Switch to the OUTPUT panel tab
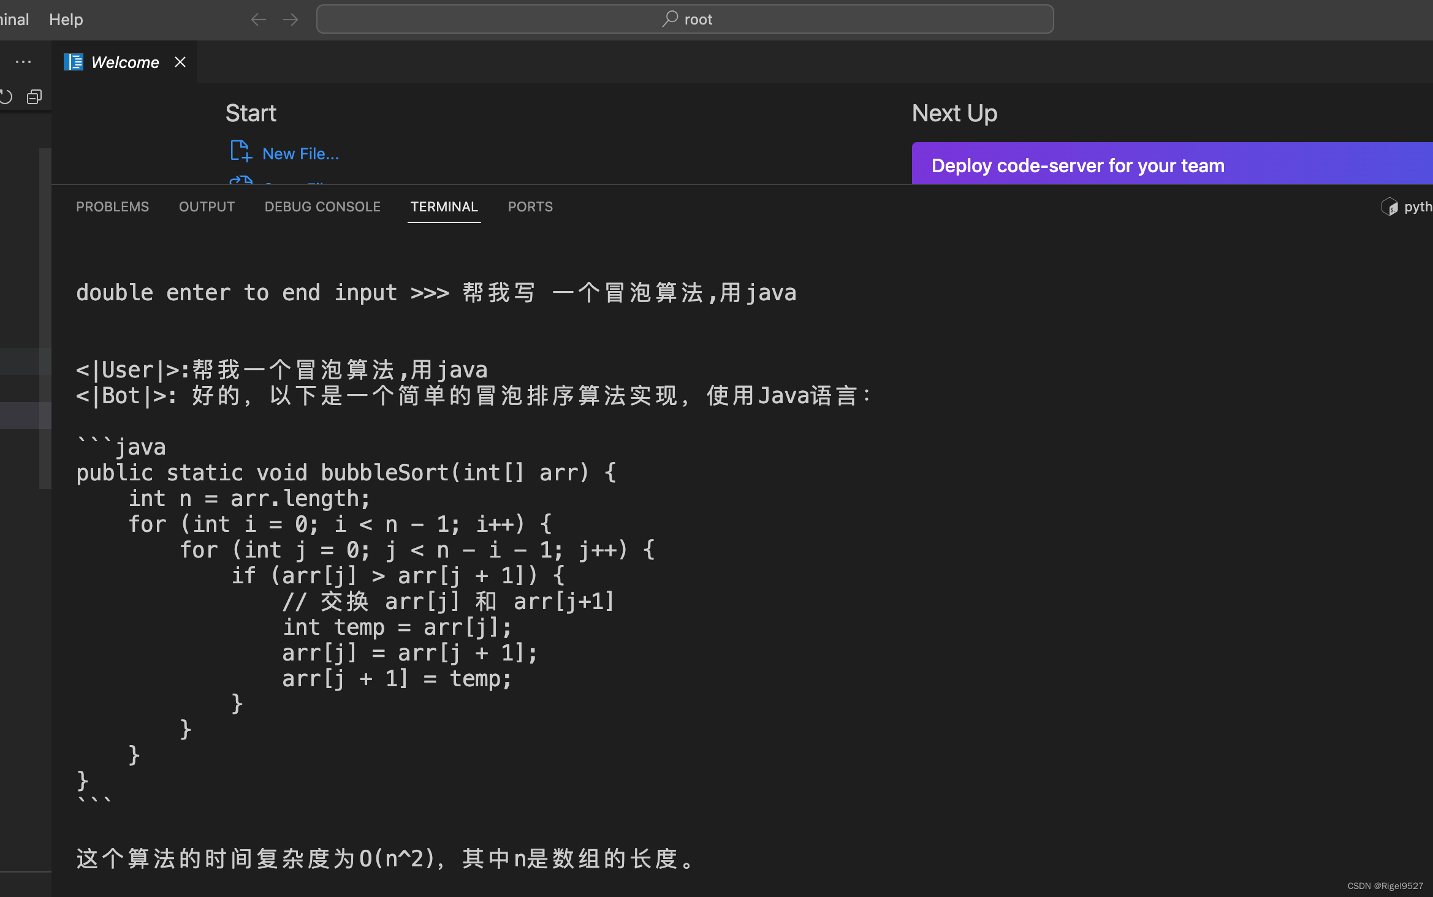Image resolution: width=1433 pixels, height=897 pixels. [207, 206]
